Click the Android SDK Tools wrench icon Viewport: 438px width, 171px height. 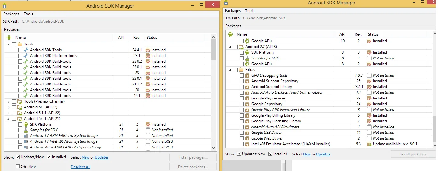[x=26, y=50]
